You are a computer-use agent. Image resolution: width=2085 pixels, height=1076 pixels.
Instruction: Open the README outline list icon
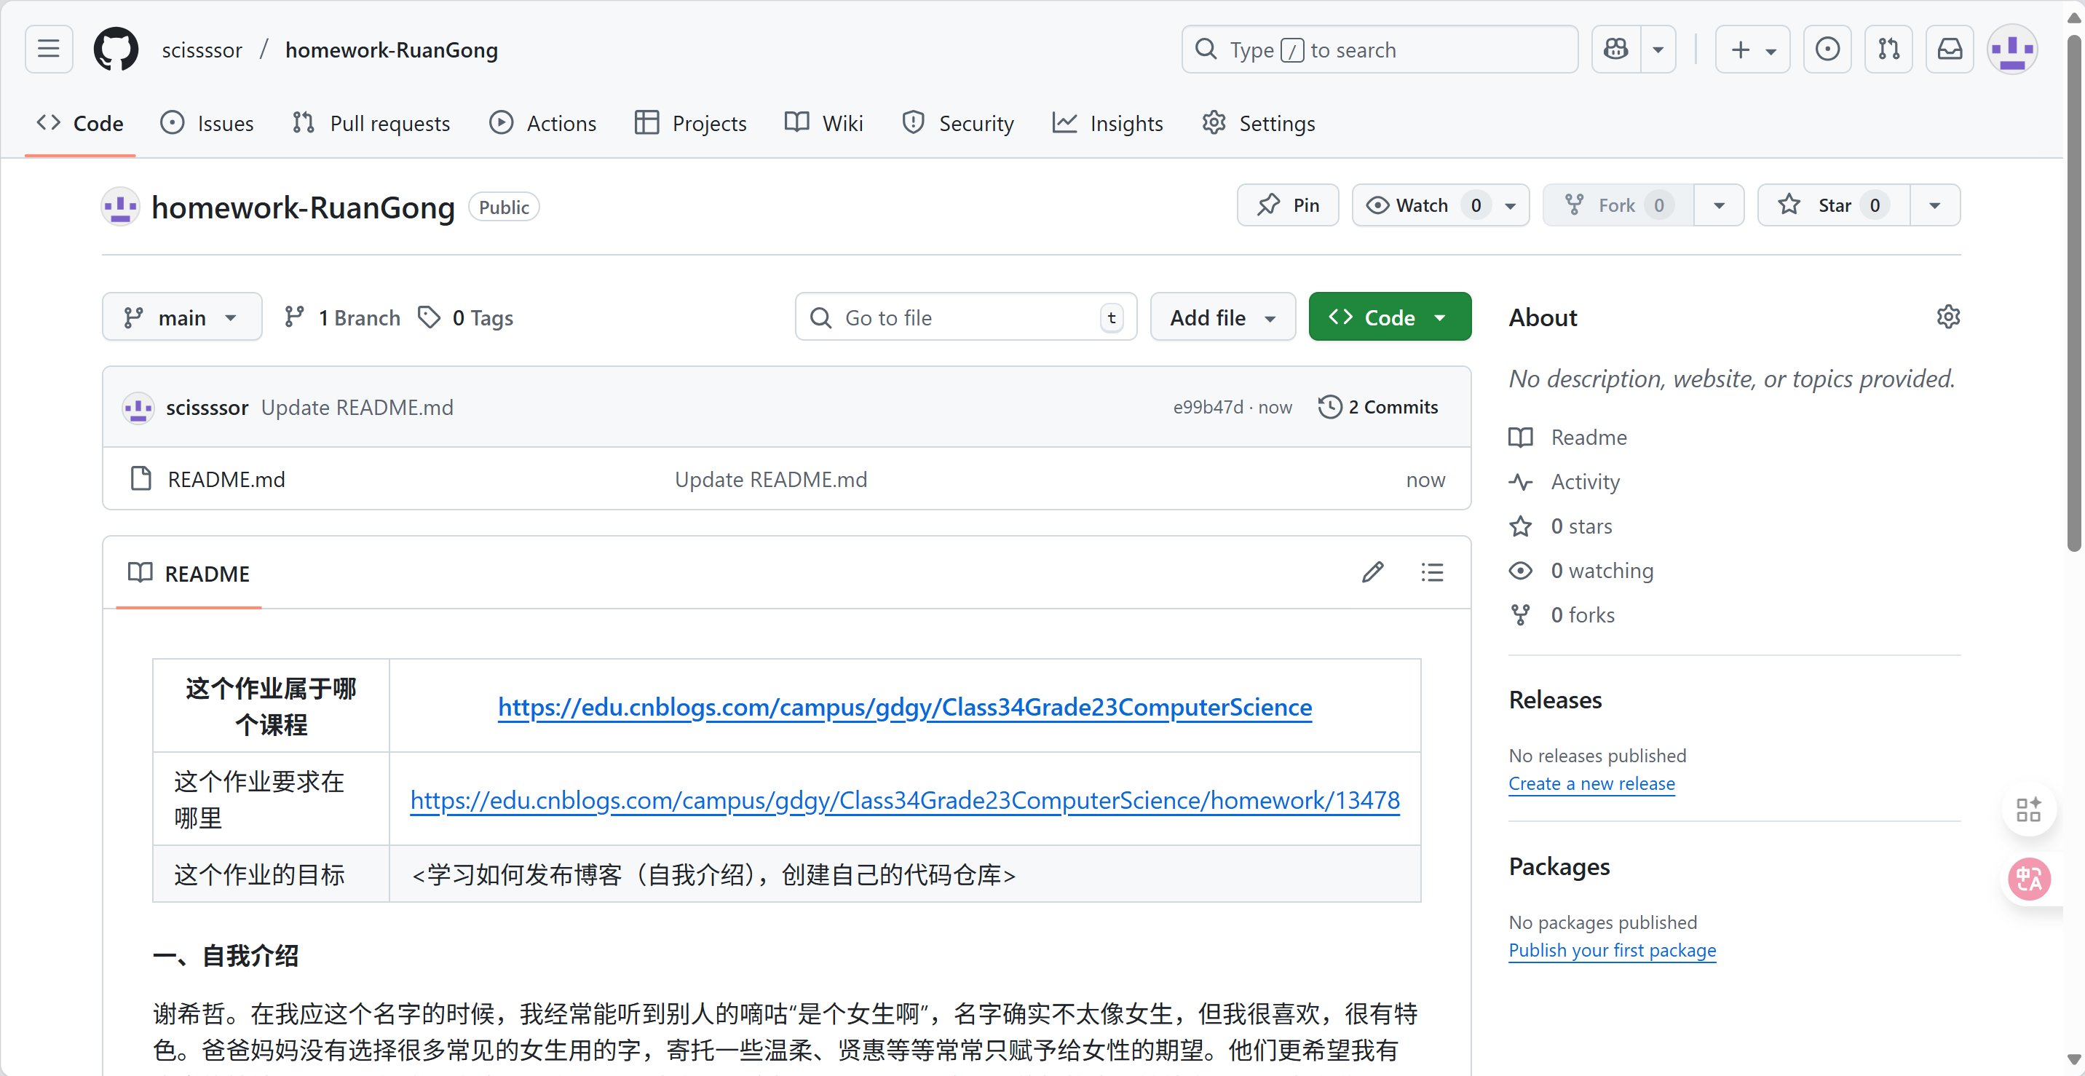[1432, 572]
